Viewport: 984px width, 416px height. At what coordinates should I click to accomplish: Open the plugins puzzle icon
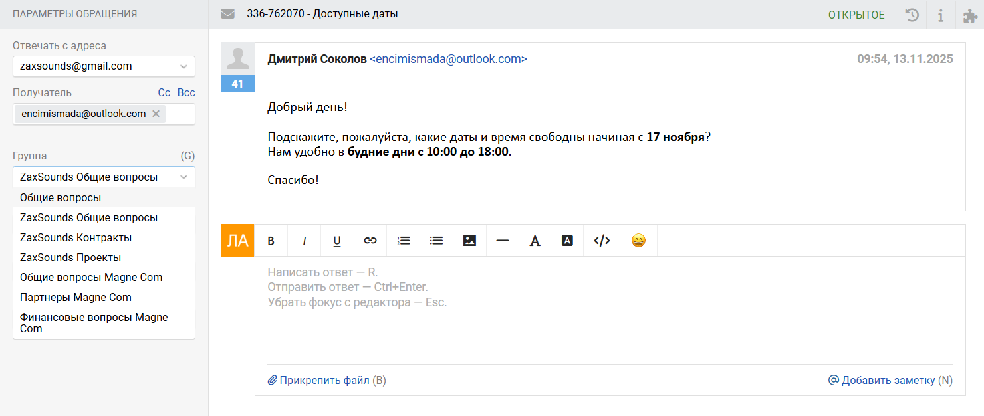(970, 15)
